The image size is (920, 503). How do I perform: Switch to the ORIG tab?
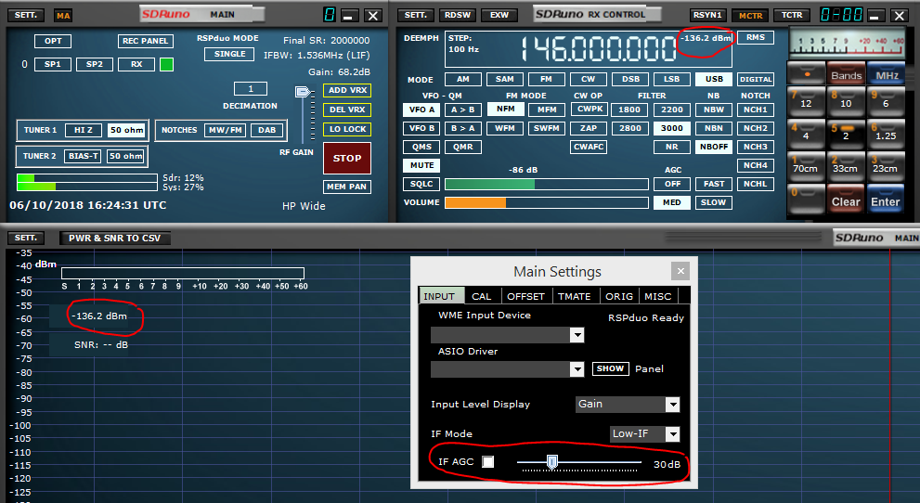(619, 296)
